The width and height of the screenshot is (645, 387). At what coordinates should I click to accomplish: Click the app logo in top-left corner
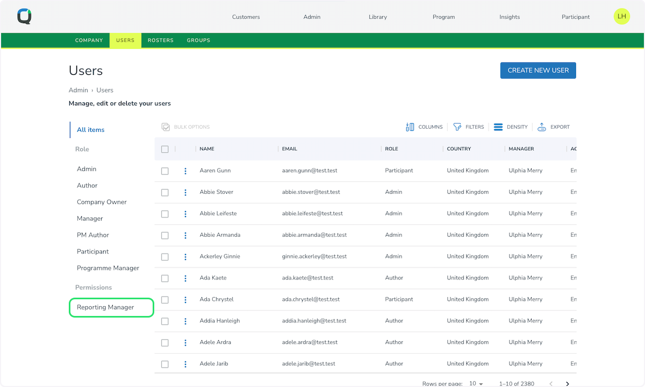coord(24,17)
